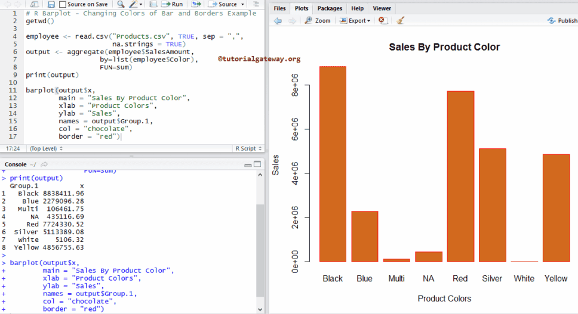Image resolution: width=578 pixels, height=314 pixels.
Task: Click the xlab = "Product Colors" editor line
Action: pos(107,106)
